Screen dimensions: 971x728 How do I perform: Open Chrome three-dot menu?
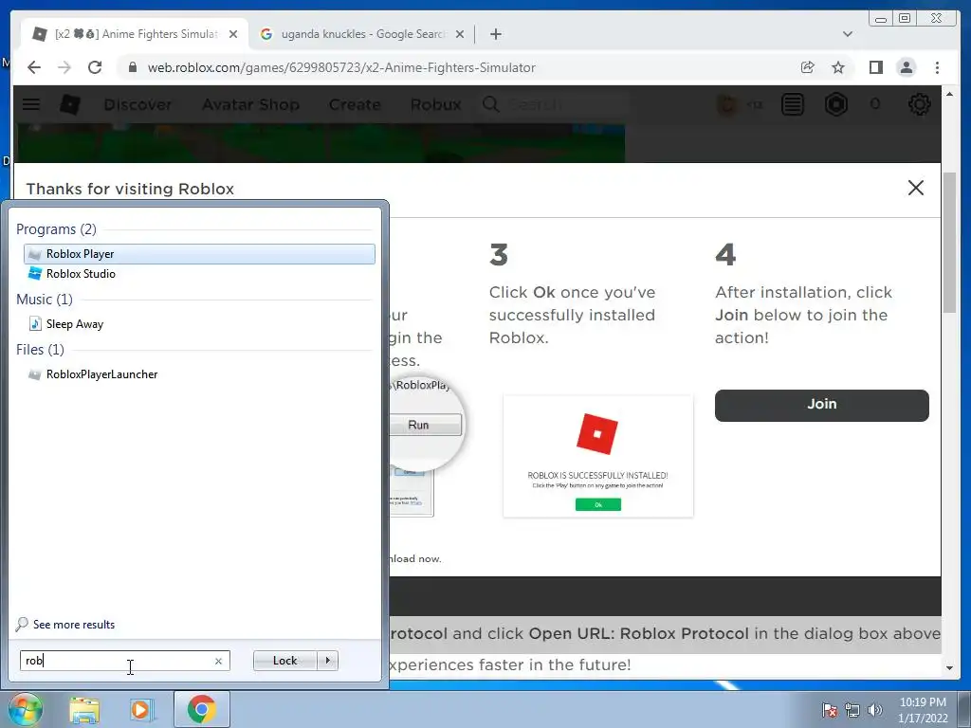tap(937, 67)
